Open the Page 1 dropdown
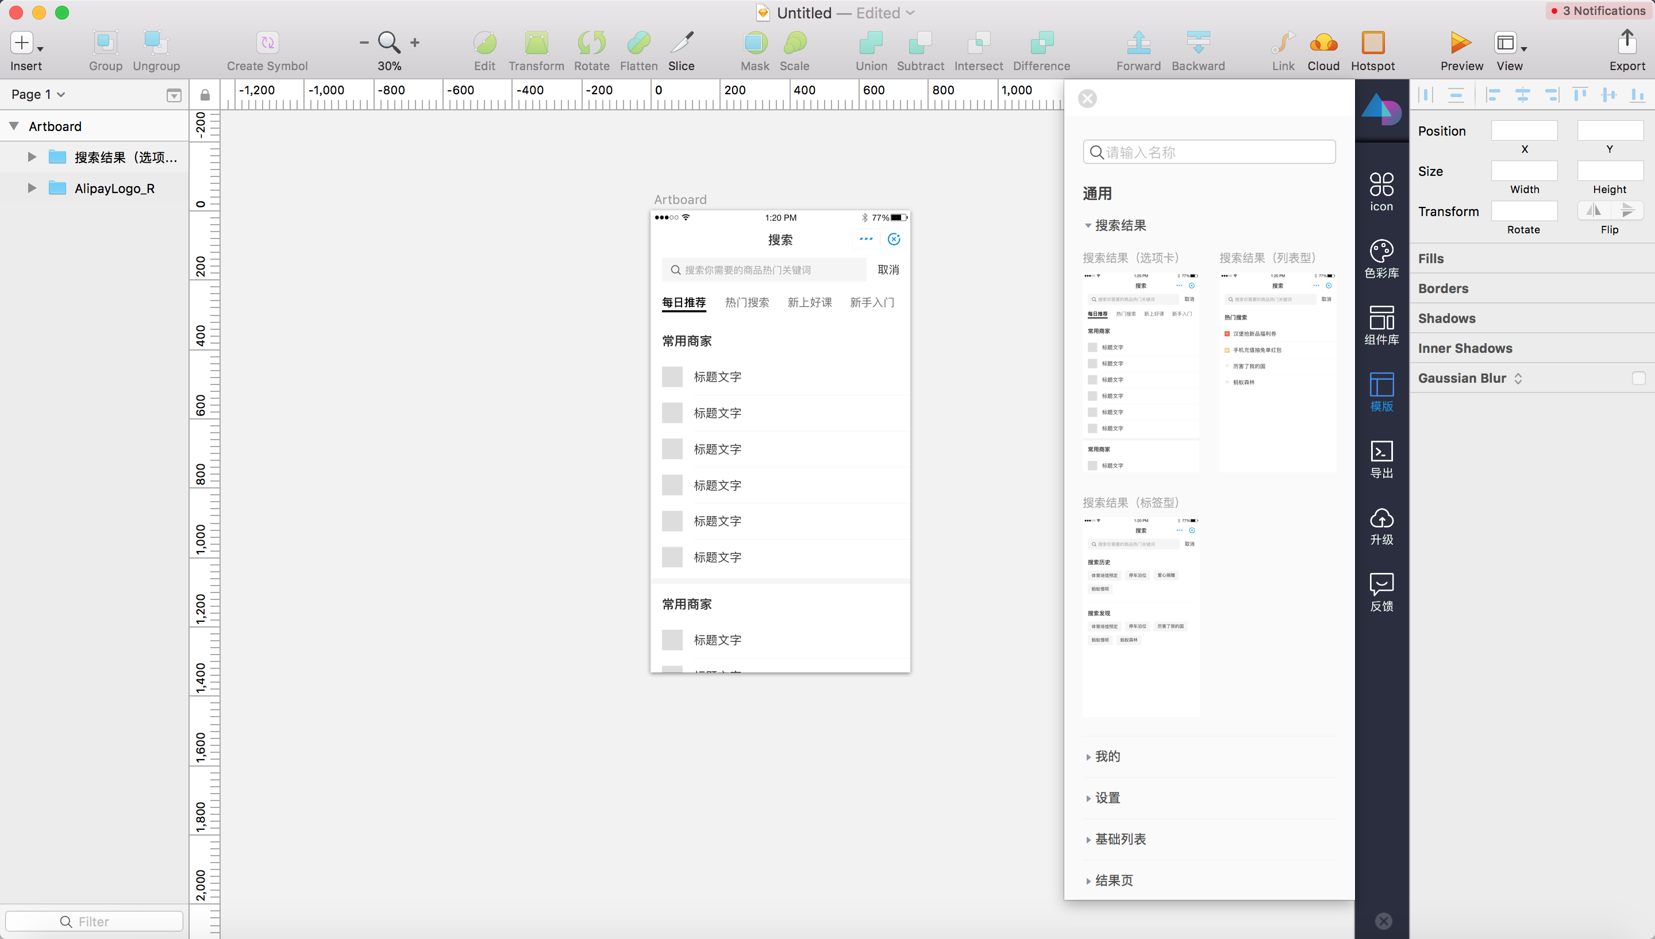 (38, 94)
